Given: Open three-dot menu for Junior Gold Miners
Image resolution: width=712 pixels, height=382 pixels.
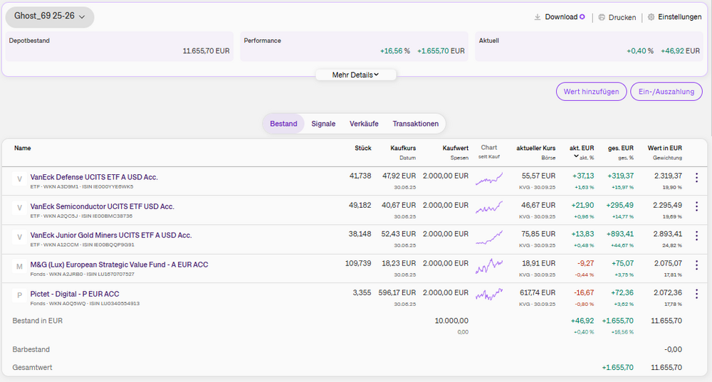Looking at the screenshot, I should (696, 235).
